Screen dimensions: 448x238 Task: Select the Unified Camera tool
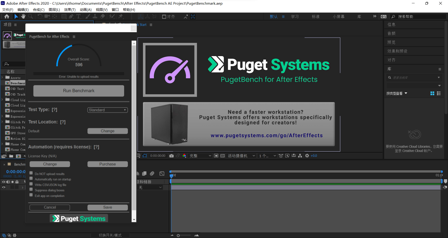tap(47, 16)
